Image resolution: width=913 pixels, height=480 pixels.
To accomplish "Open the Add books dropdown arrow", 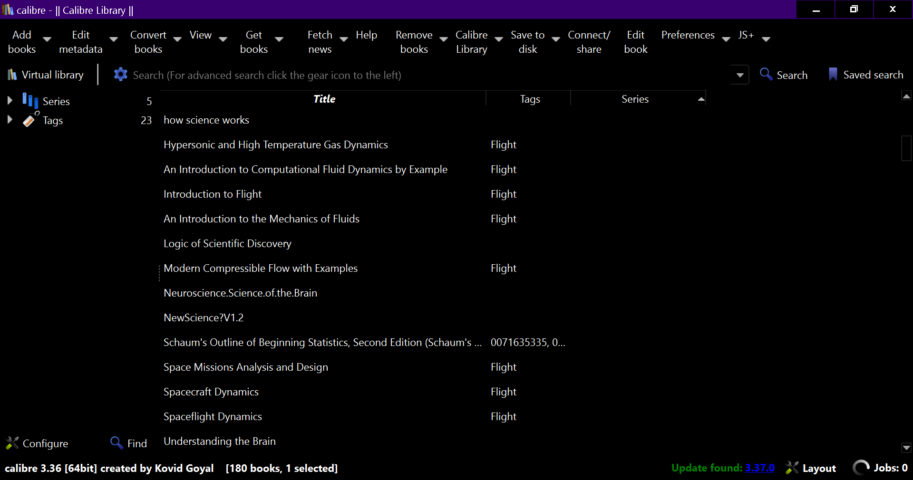I will click(x=47, y=39).
